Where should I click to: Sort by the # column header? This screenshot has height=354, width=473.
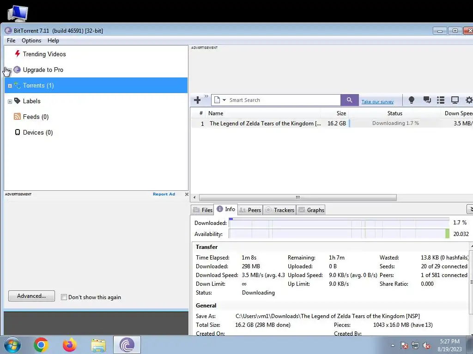tap(200, 113)
